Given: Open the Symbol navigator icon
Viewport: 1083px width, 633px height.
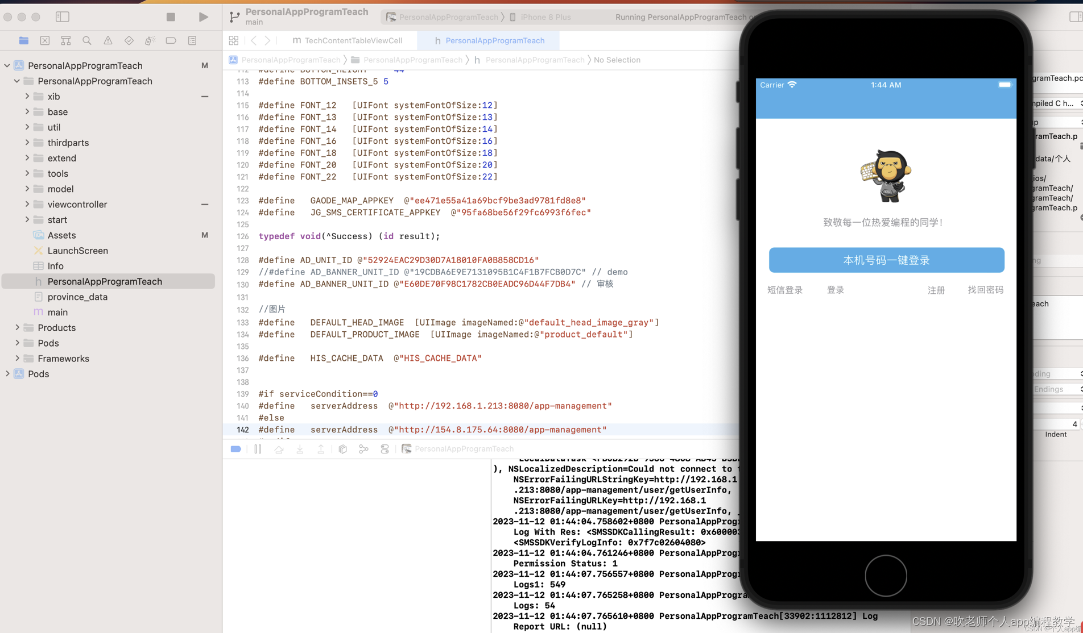Looking at the screenshot, I should pos(66,40).
